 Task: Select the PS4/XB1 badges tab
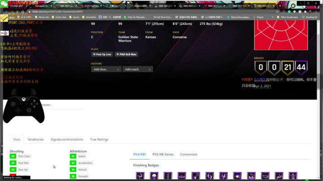point(140,154)
